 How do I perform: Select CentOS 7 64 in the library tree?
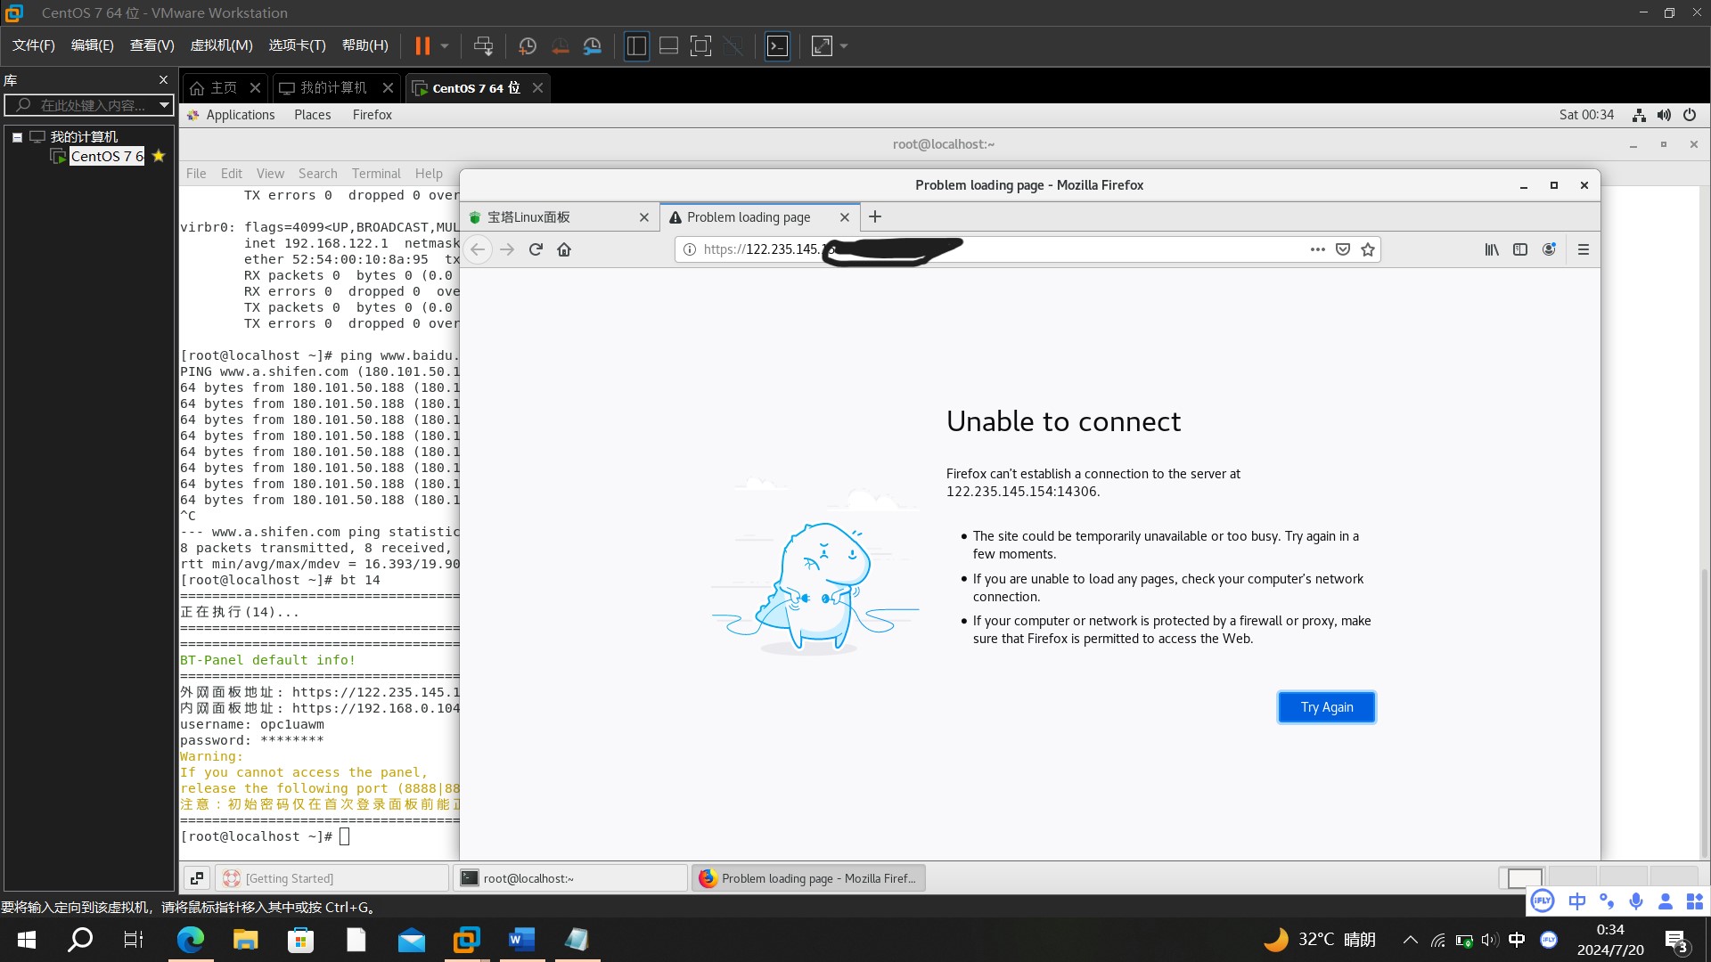coord(106,156)
